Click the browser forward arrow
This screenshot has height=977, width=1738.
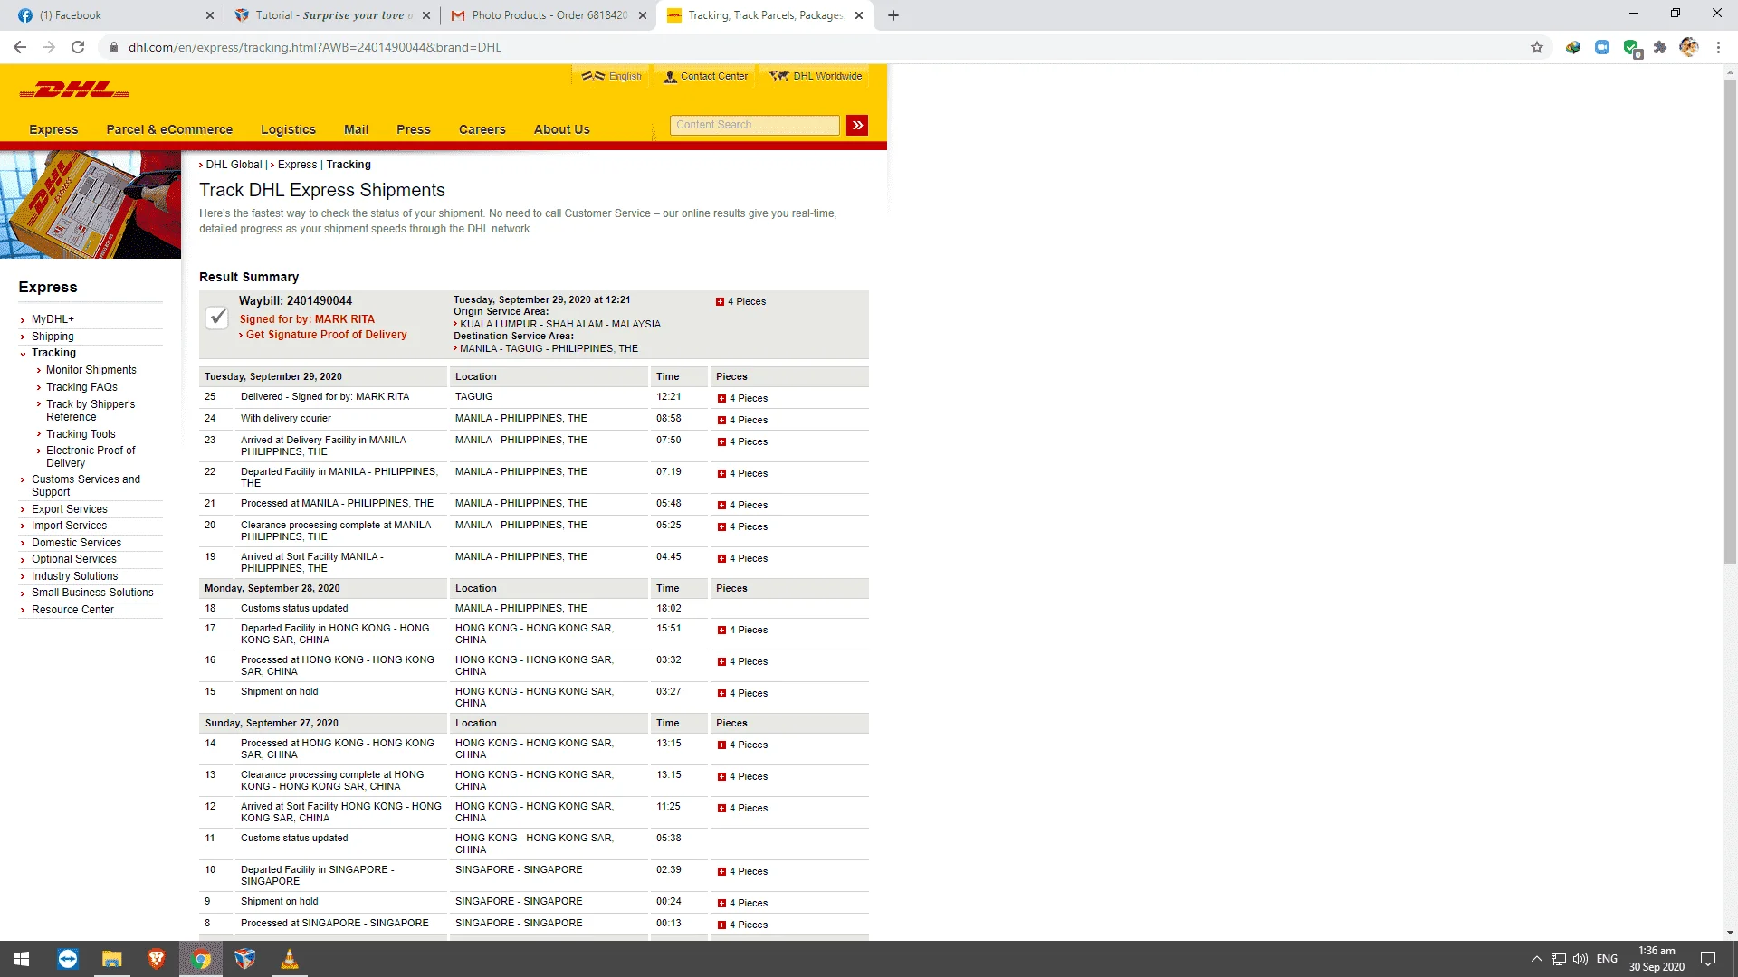click(x=49, y=47)
